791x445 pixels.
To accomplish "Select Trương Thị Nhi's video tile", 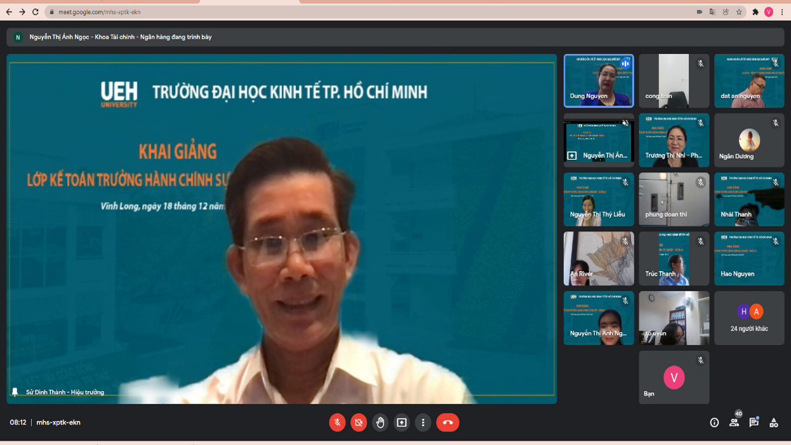I will click(x=674, y=140).
